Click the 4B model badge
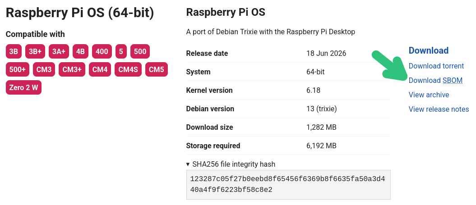This screenshot has width=476, height=205. (x=80, y=51)
